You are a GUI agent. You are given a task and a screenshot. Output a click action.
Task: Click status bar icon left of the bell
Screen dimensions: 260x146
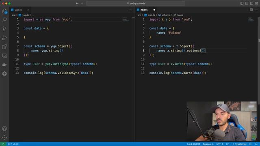click(251, 144)
